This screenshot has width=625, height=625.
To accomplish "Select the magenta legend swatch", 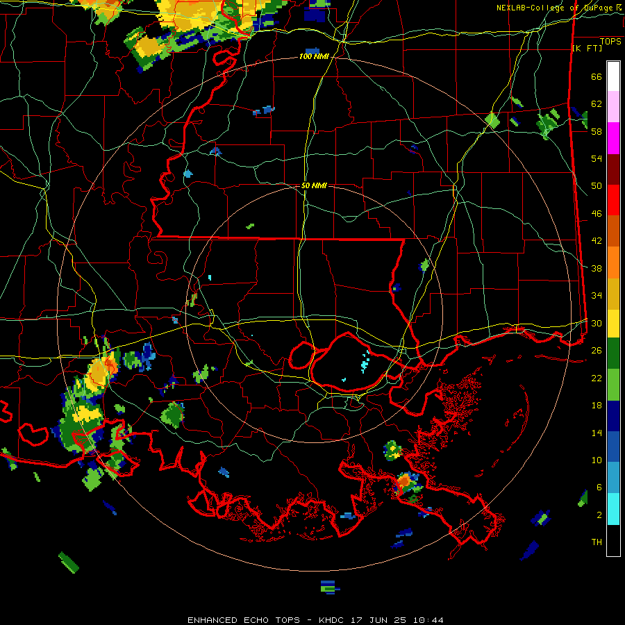I will (613, 138).
